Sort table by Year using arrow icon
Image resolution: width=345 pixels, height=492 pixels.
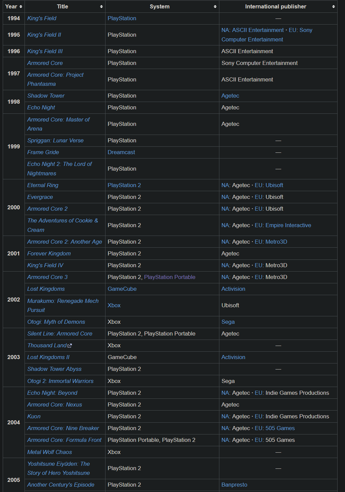[21, 7]
